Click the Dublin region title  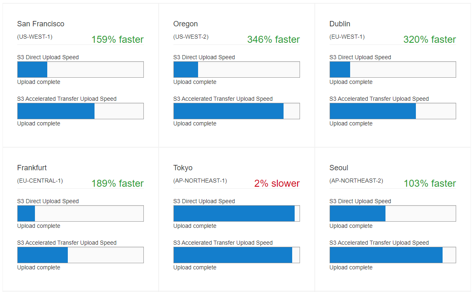[x=340, y=24]
